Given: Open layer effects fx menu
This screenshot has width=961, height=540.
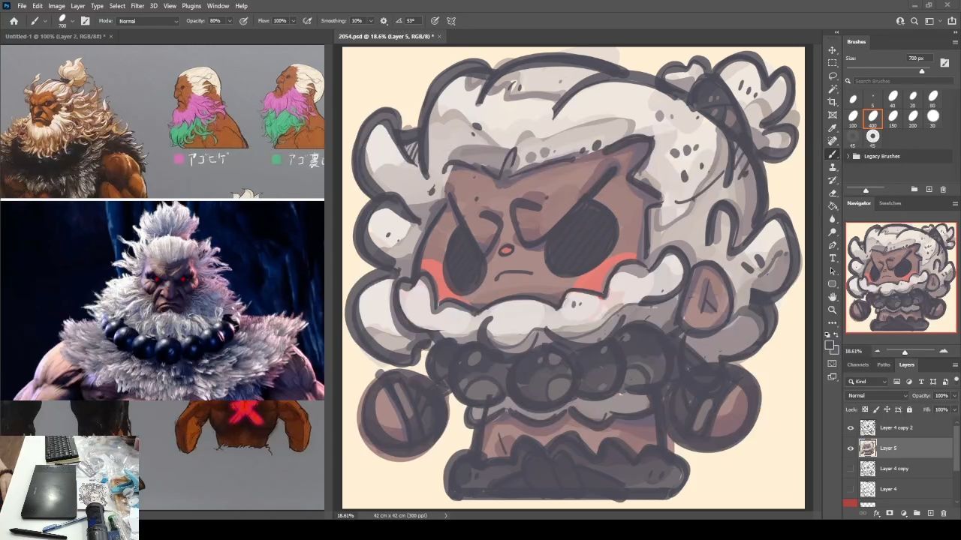Looking at the screenshot, I should [876, 513].
